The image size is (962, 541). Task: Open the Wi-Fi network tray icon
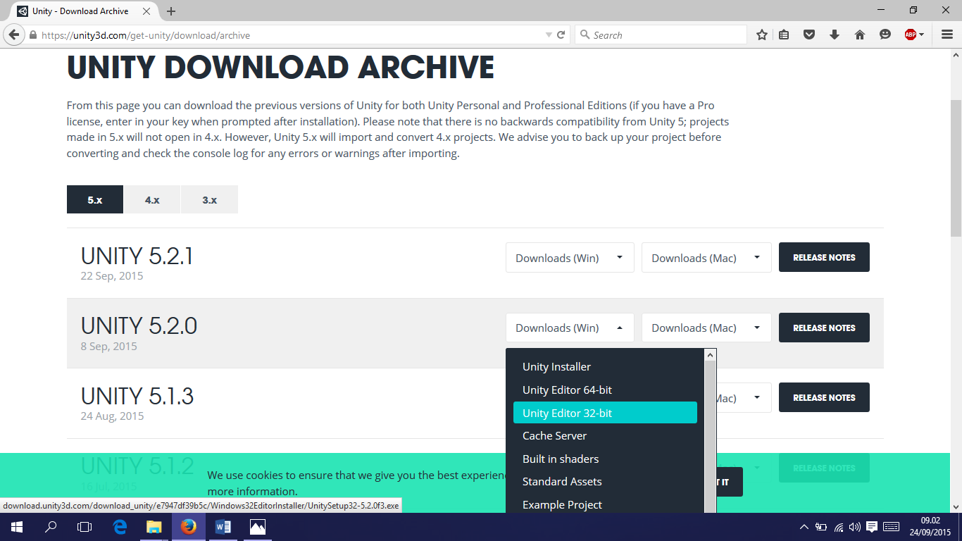click(839, 527)
